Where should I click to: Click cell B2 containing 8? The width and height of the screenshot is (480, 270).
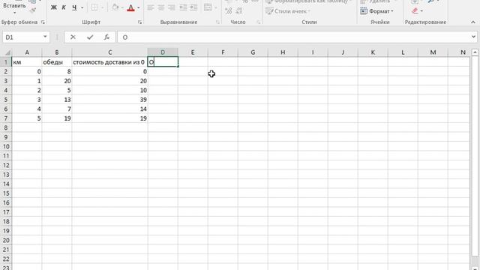click(57, 71)
